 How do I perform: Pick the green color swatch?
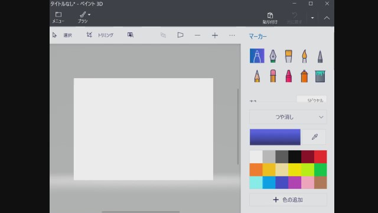click(320, 170)
